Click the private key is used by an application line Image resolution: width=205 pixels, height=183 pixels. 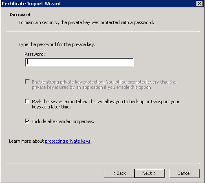click(92, 87)
